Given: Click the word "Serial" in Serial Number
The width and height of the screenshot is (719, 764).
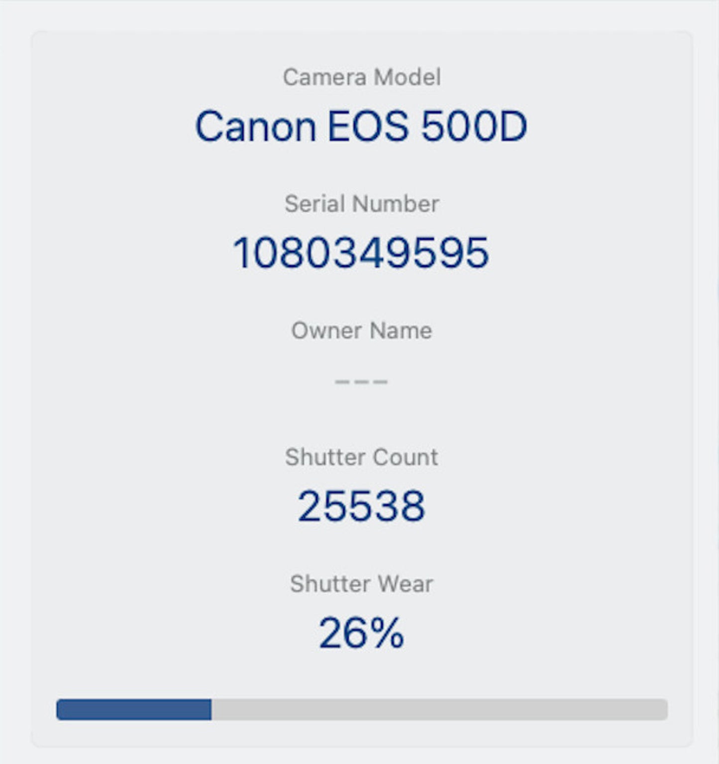Looking at the screenshot, I should tap(314, 204).
